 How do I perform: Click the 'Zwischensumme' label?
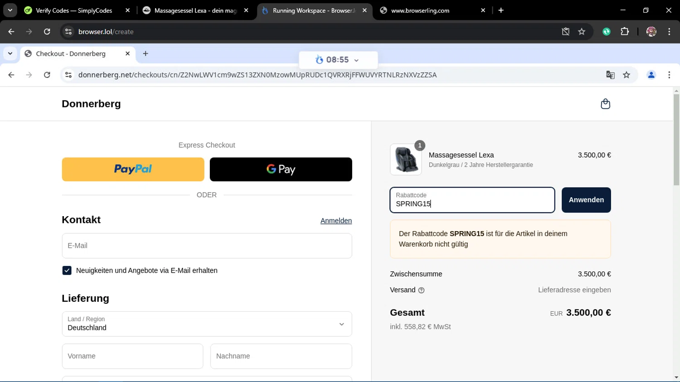point(416,274)
